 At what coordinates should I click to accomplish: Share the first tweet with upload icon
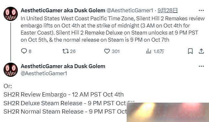(201, 51)
